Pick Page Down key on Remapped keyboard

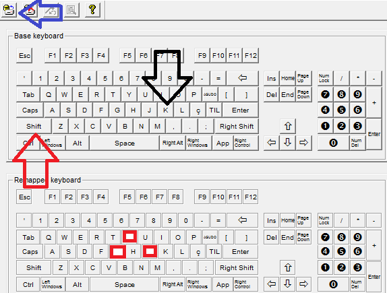[304, 237]
